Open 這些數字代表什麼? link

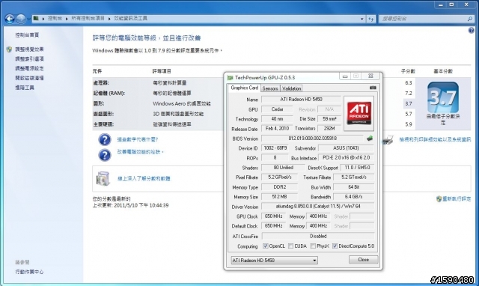tap(138, 140)
